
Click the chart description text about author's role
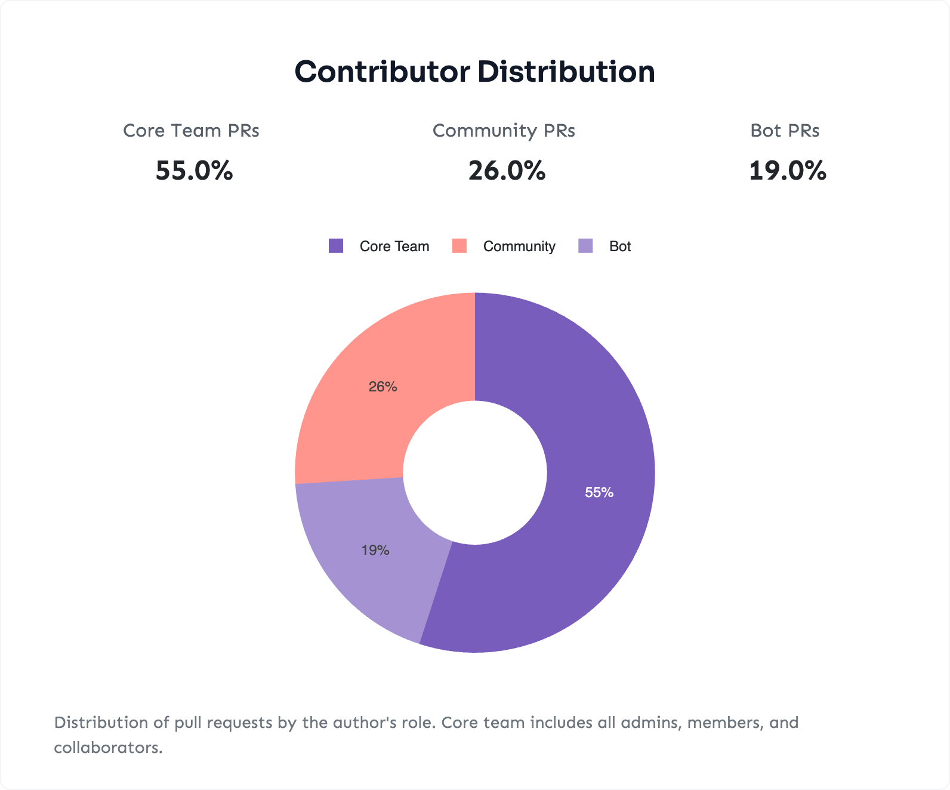426,723
